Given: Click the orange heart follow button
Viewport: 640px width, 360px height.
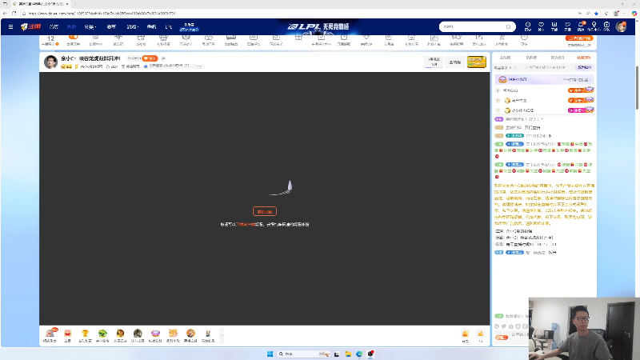Looking at the screenshot, I should tap(150, 58).
